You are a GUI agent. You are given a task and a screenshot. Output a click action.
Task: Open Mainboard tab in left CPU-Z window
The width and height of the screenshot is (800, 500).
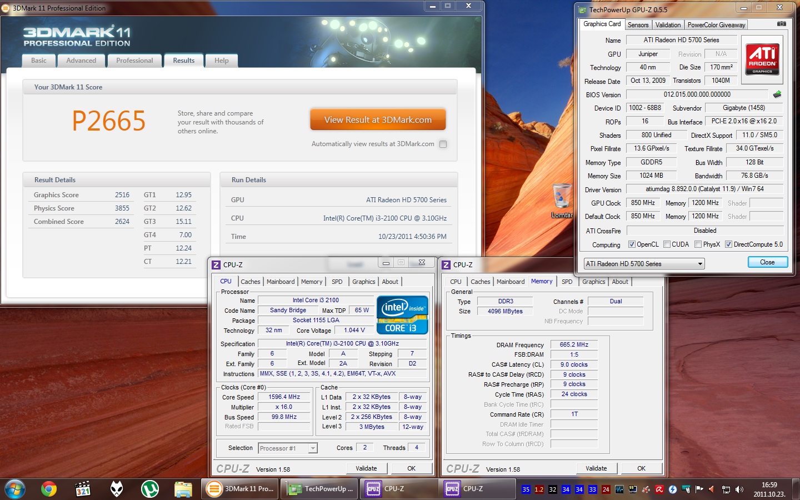point(281,282)
